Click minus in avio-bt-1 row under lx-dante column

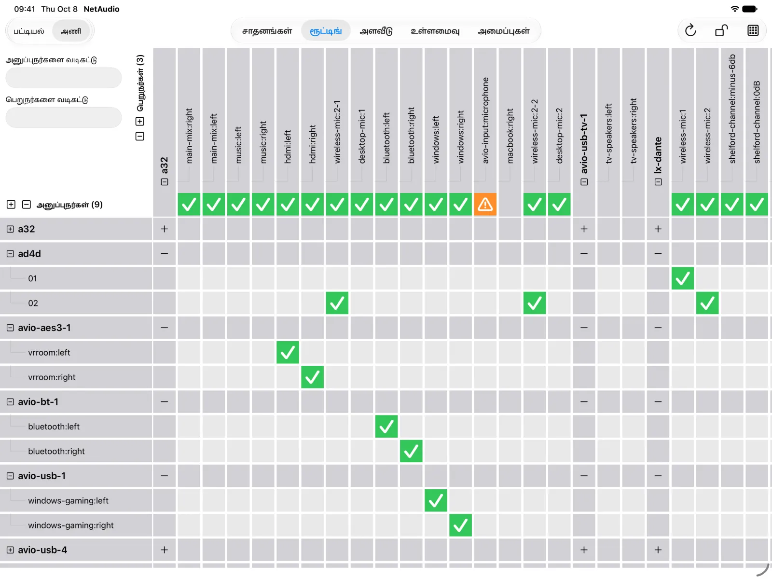click(658, 402)
